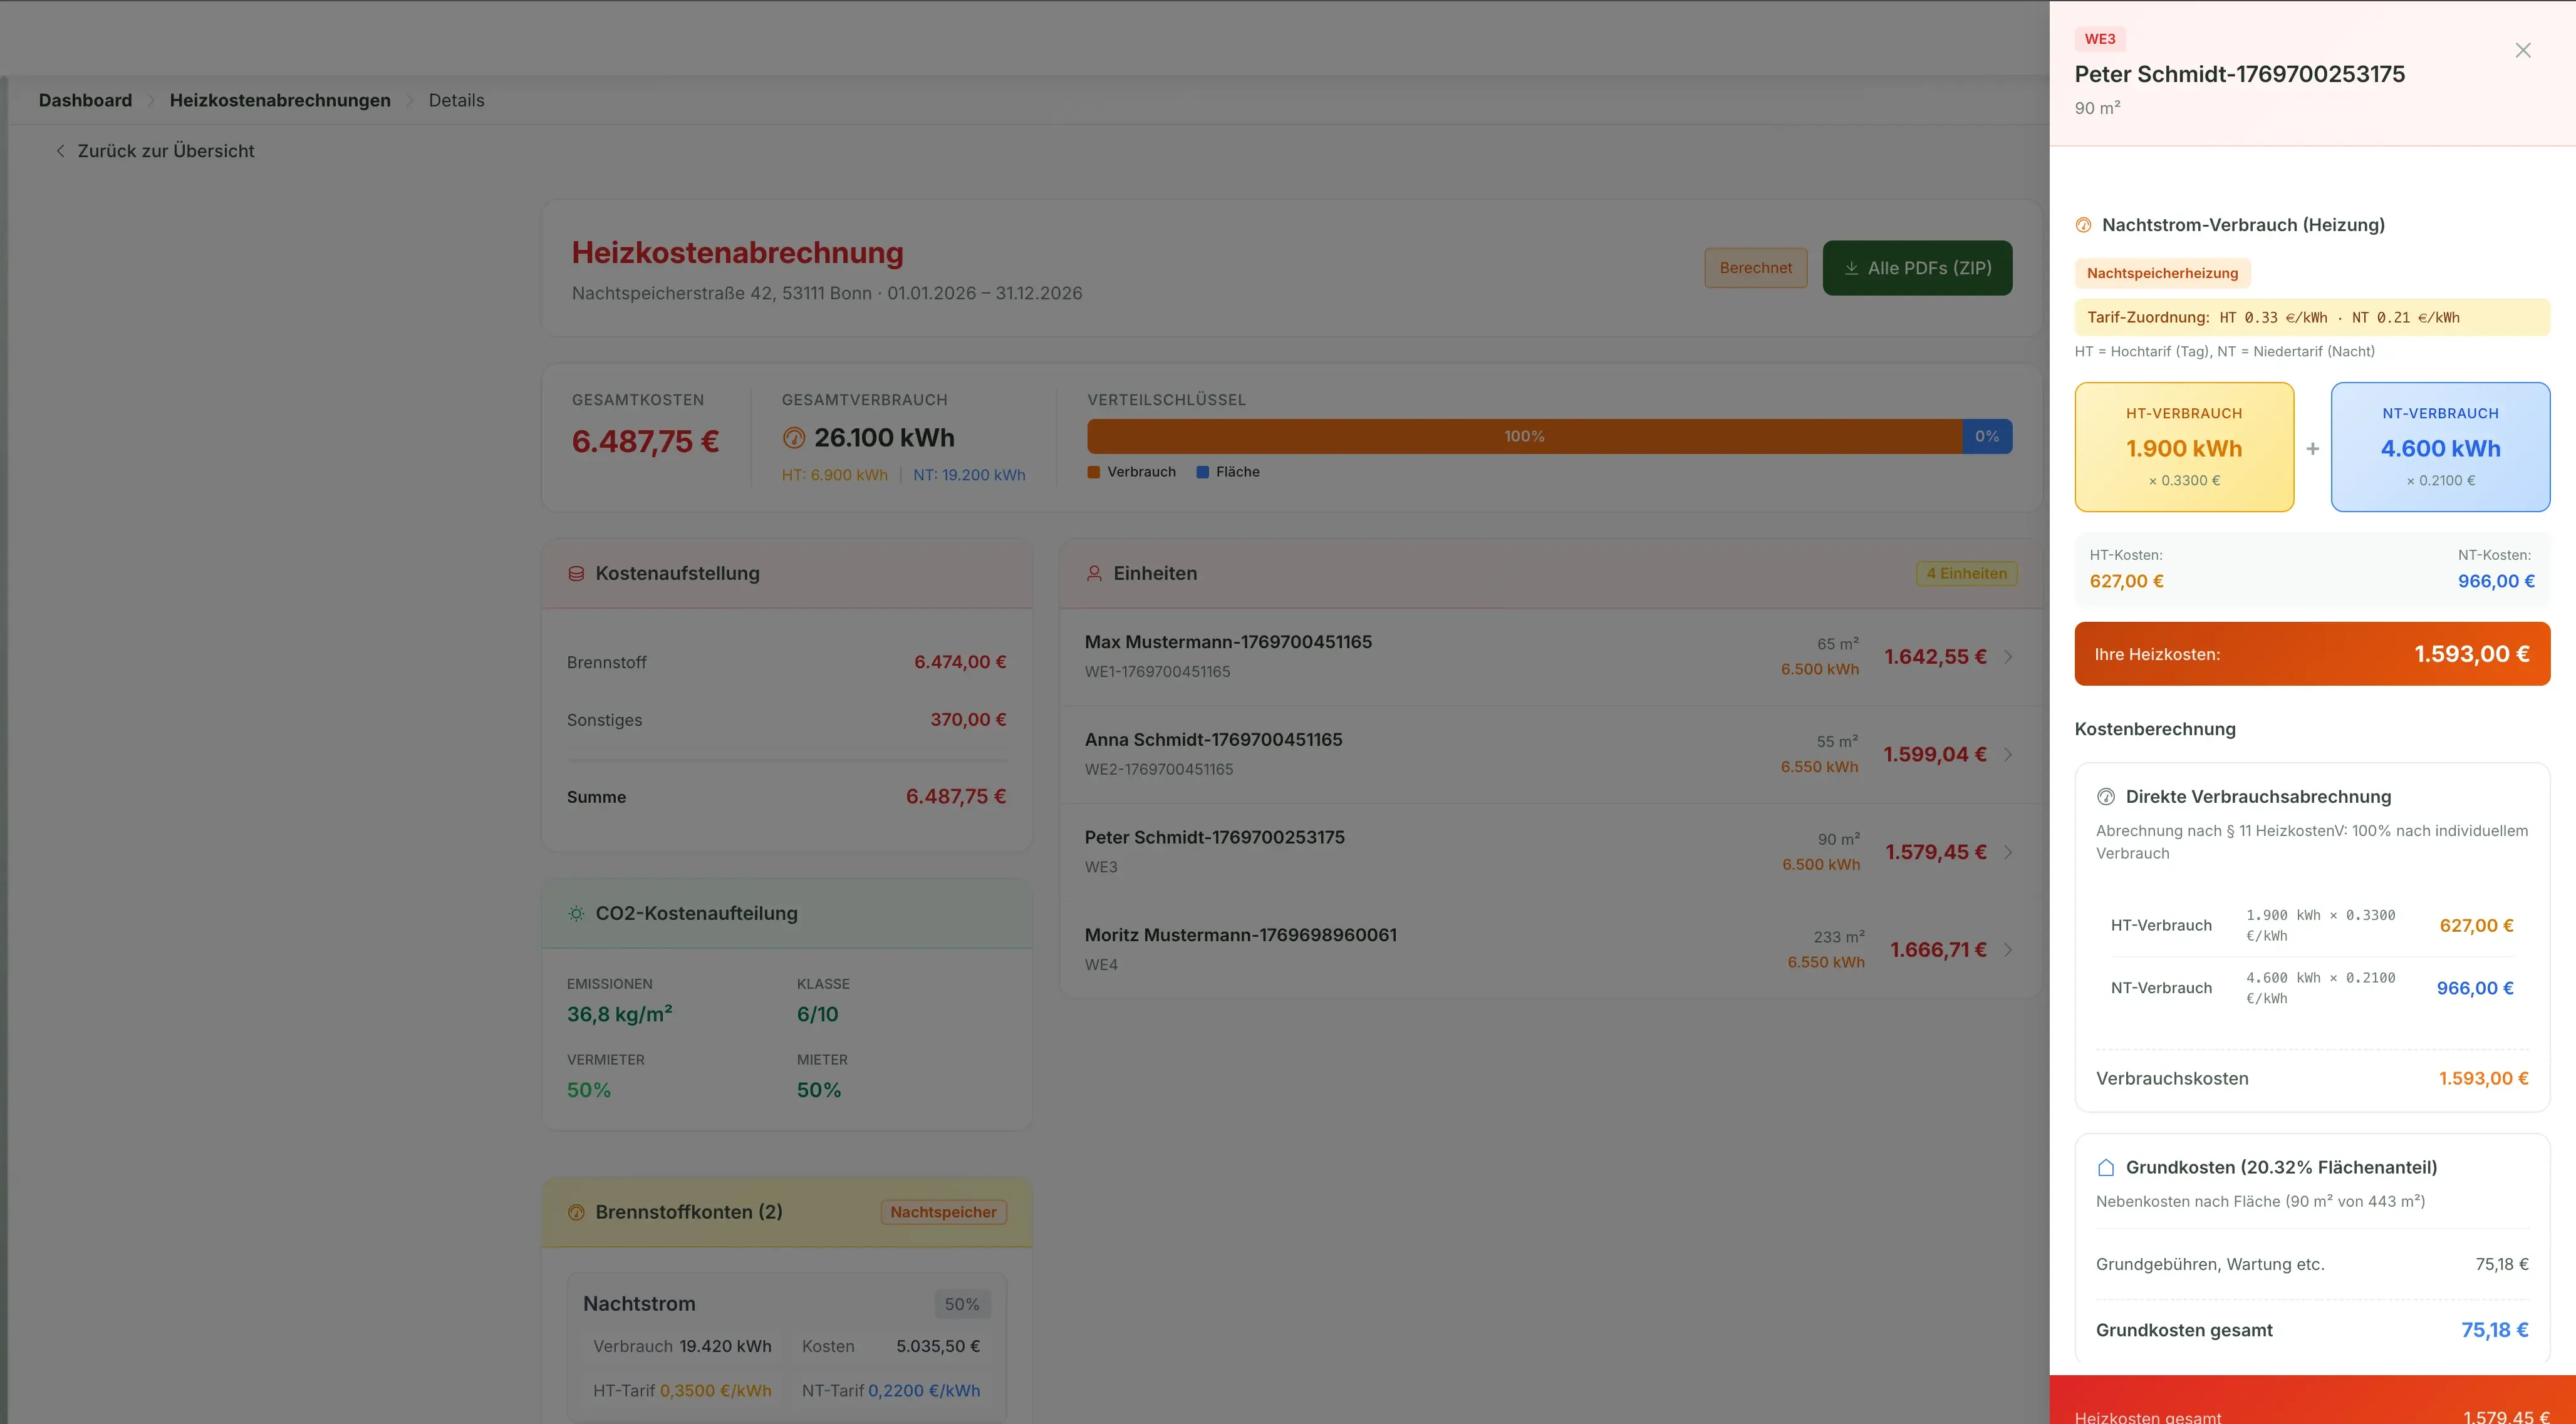Click the house icon next to Grundkosten

[2107, 1166]
